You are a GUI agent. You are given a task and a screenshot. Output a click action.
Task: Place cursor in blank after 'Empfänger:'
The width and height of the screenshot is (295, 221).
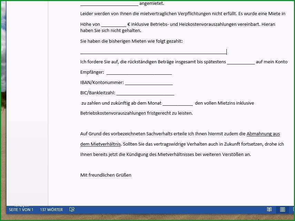point(139,73)
